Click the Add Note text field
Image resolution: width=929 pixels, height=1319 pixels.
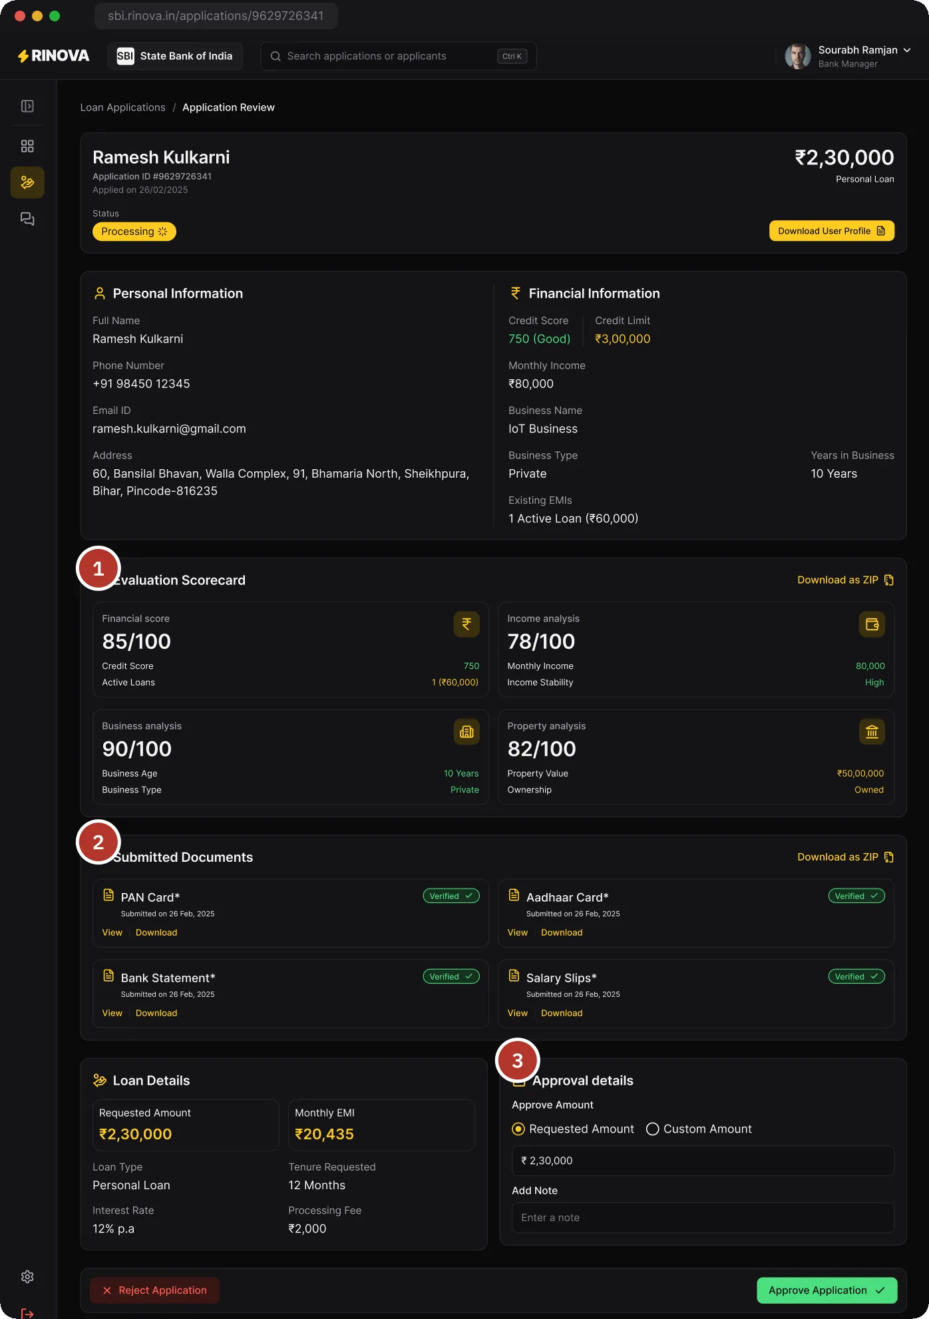tap(703, 1218)
